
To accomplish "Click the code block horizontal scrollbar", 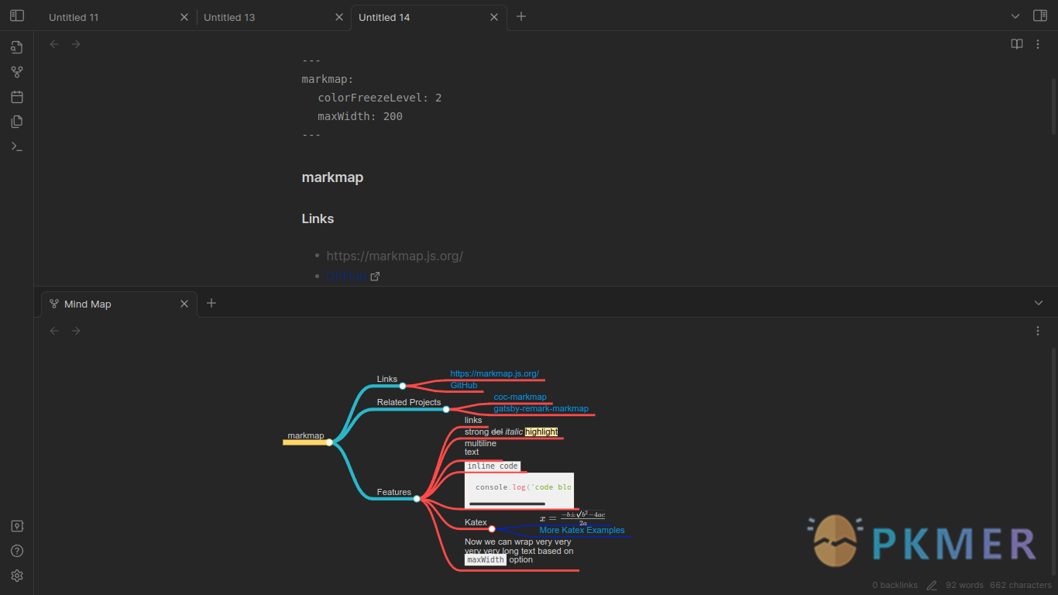I will [507, 504].
